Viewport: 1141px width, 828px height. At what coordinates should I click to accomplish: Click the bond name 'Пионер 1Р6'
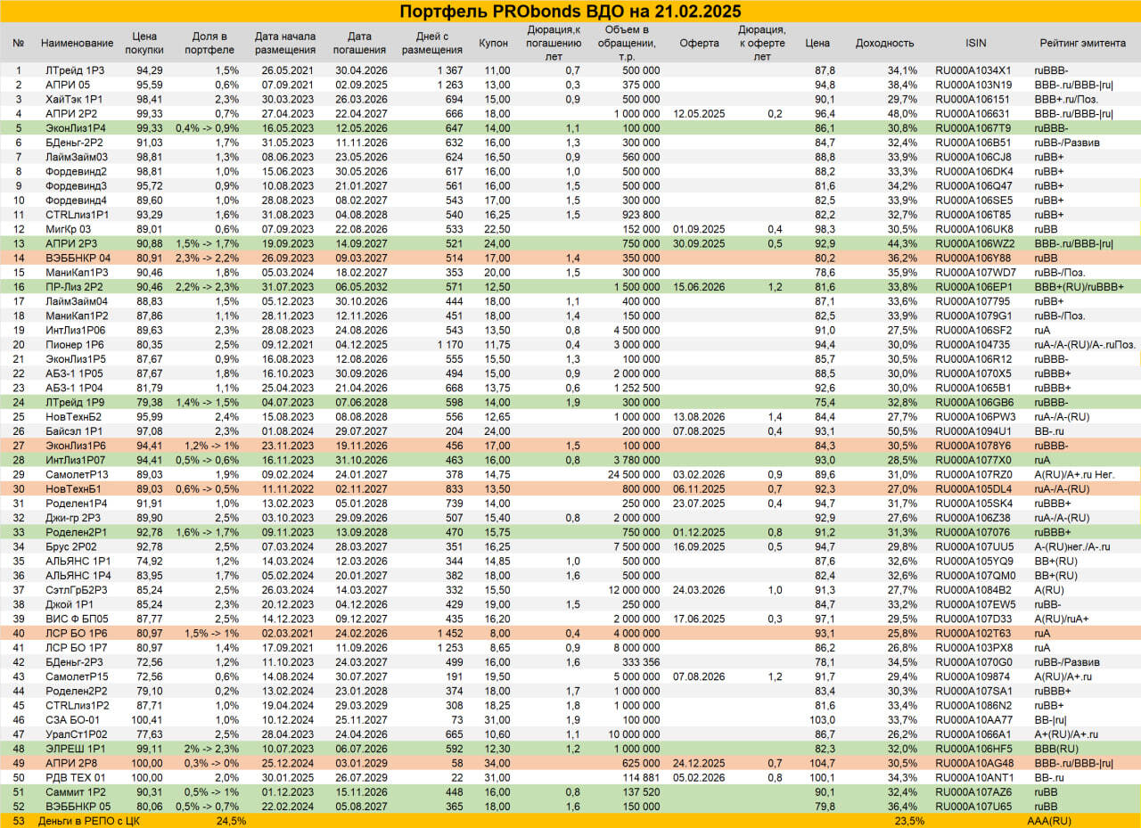tap(74, 344)
